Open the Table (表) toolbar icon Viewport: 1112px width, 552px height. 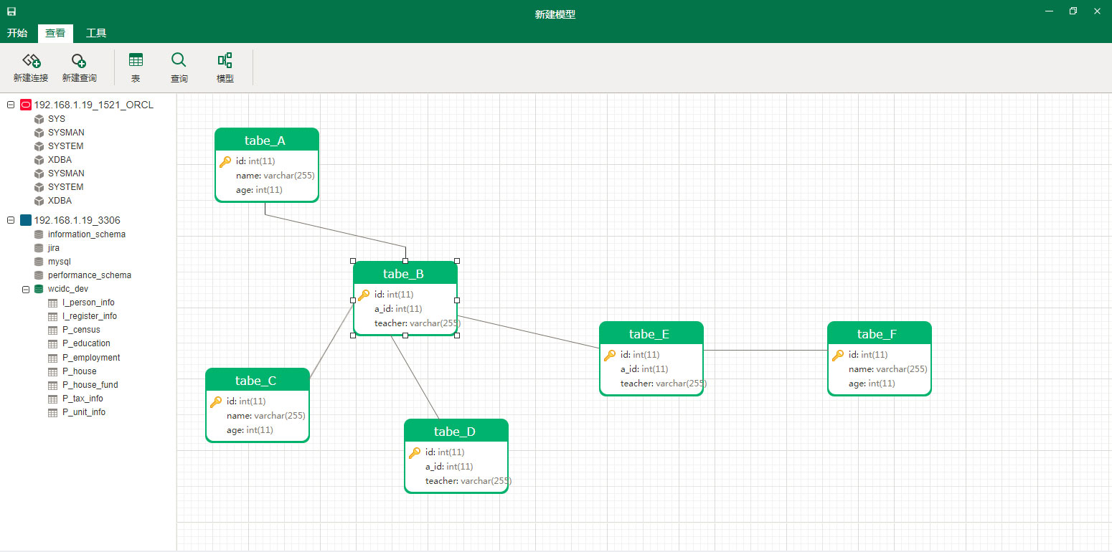pyautogui.click(x=136, y=60)
